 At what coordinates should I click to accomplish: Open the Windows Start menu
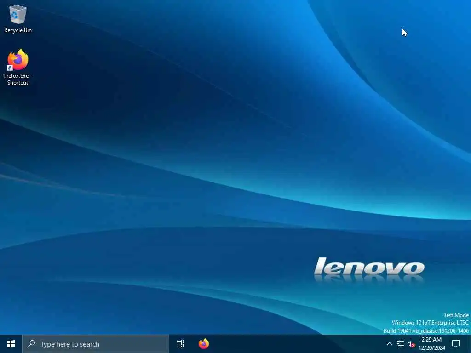11,344
